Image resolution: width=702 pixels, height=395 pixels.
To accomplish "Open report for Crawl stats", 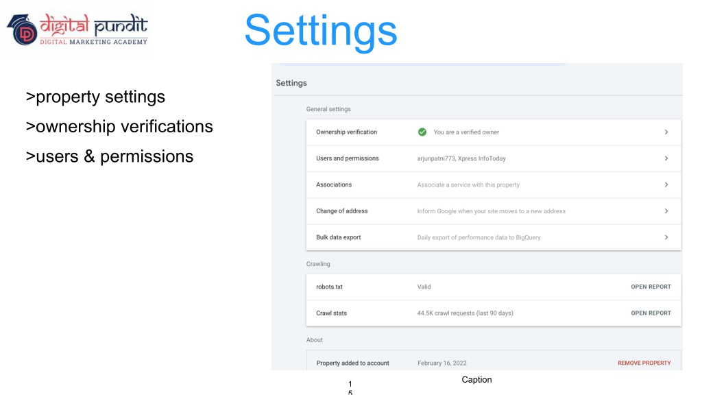I will [651, 313].
